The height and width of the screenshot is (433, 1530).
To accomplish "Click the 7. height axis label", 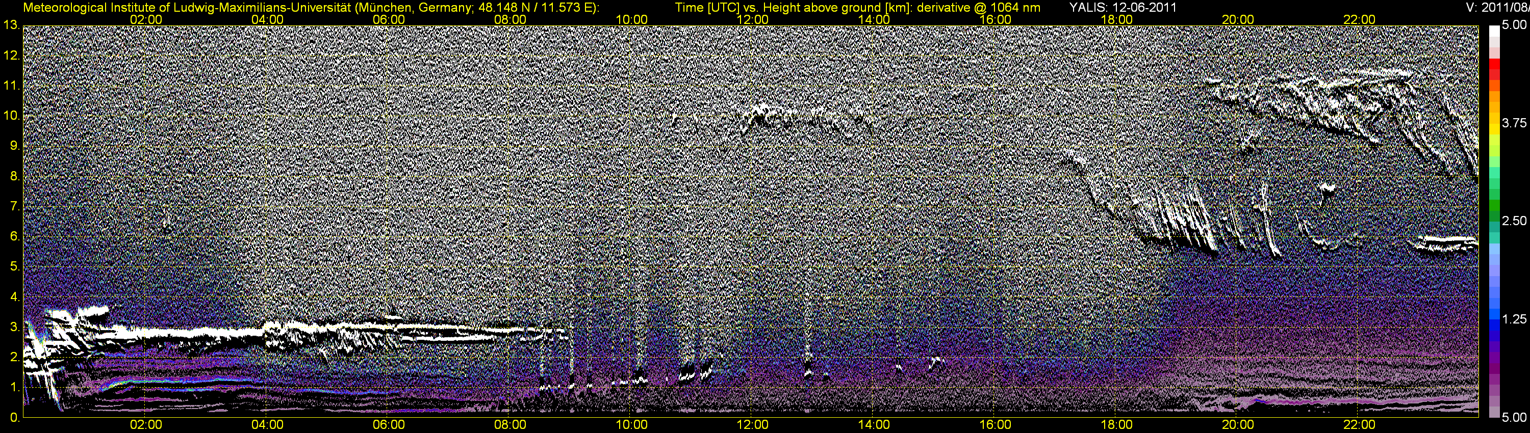I will click(15, 206).
